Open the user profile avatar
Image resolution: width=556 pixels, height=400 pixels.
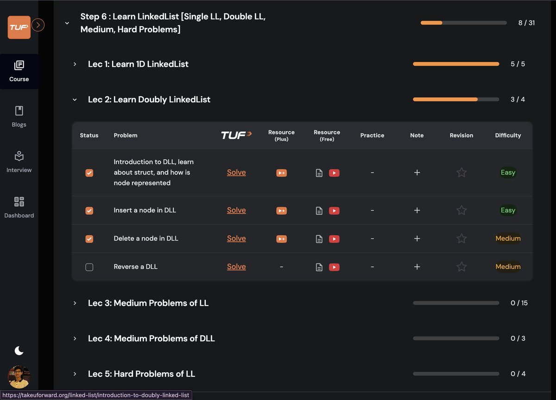(x=19, y=377)
